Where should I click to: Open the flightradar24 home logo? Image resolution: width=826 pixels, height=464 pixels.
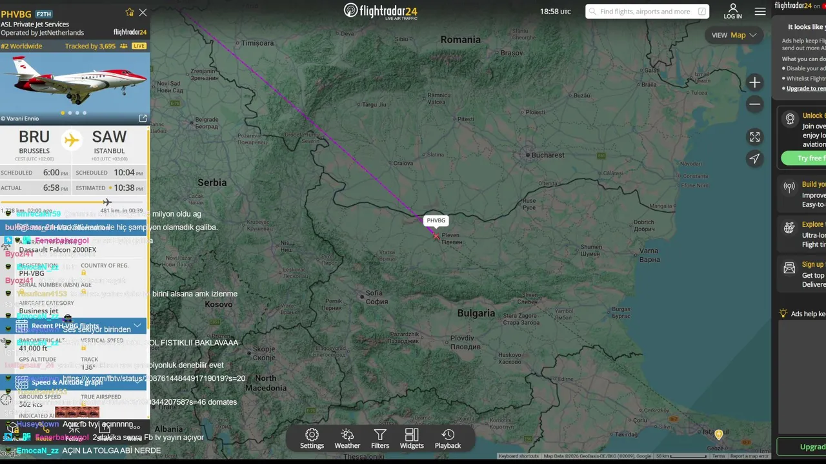pyautogui.click(x=380, y=11)
